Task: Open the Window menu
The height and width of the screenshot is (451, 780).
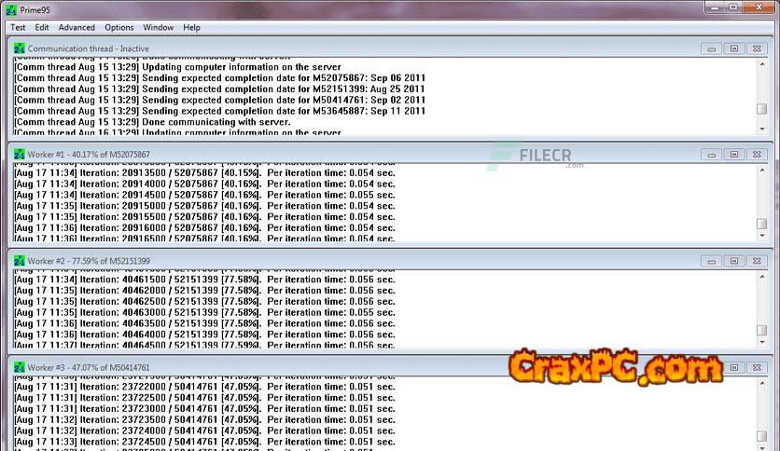Action: click(159, 27)
